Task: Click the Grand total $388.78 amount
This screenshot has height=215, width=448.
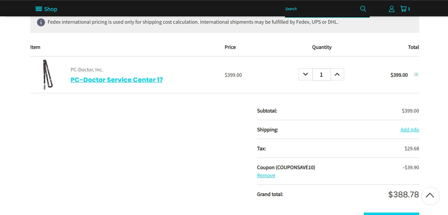Action: click(x=403, y=194)
